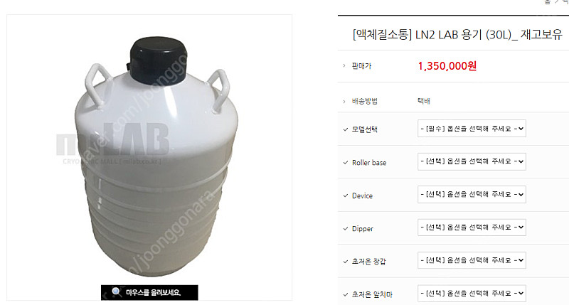Expand the Dipper option dropdown
The width and height of the screenshot is (569, 305).
pos(472,228)
